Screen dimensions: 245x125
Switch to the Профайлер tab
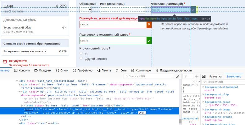[x=83, y=71]
